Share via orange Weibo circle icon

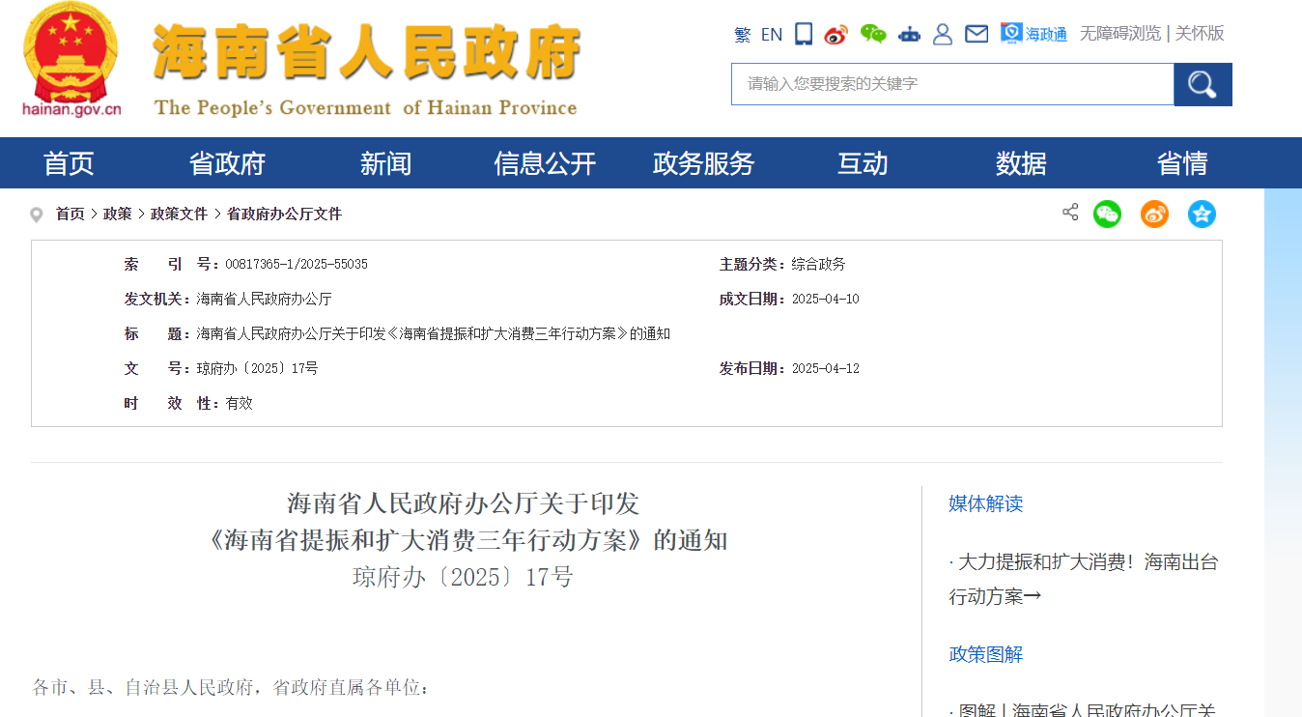click(x=1154, y=214)
